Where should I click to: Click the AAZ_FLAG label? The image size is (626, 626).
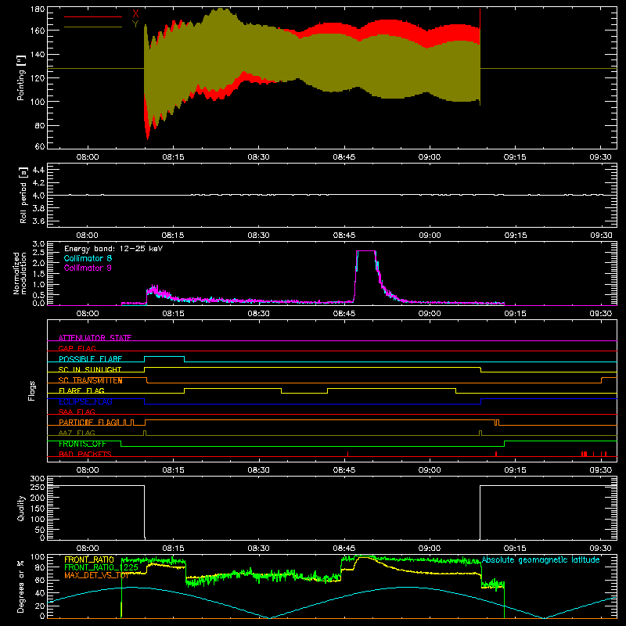pyautogui.click(x=77, y=433)
